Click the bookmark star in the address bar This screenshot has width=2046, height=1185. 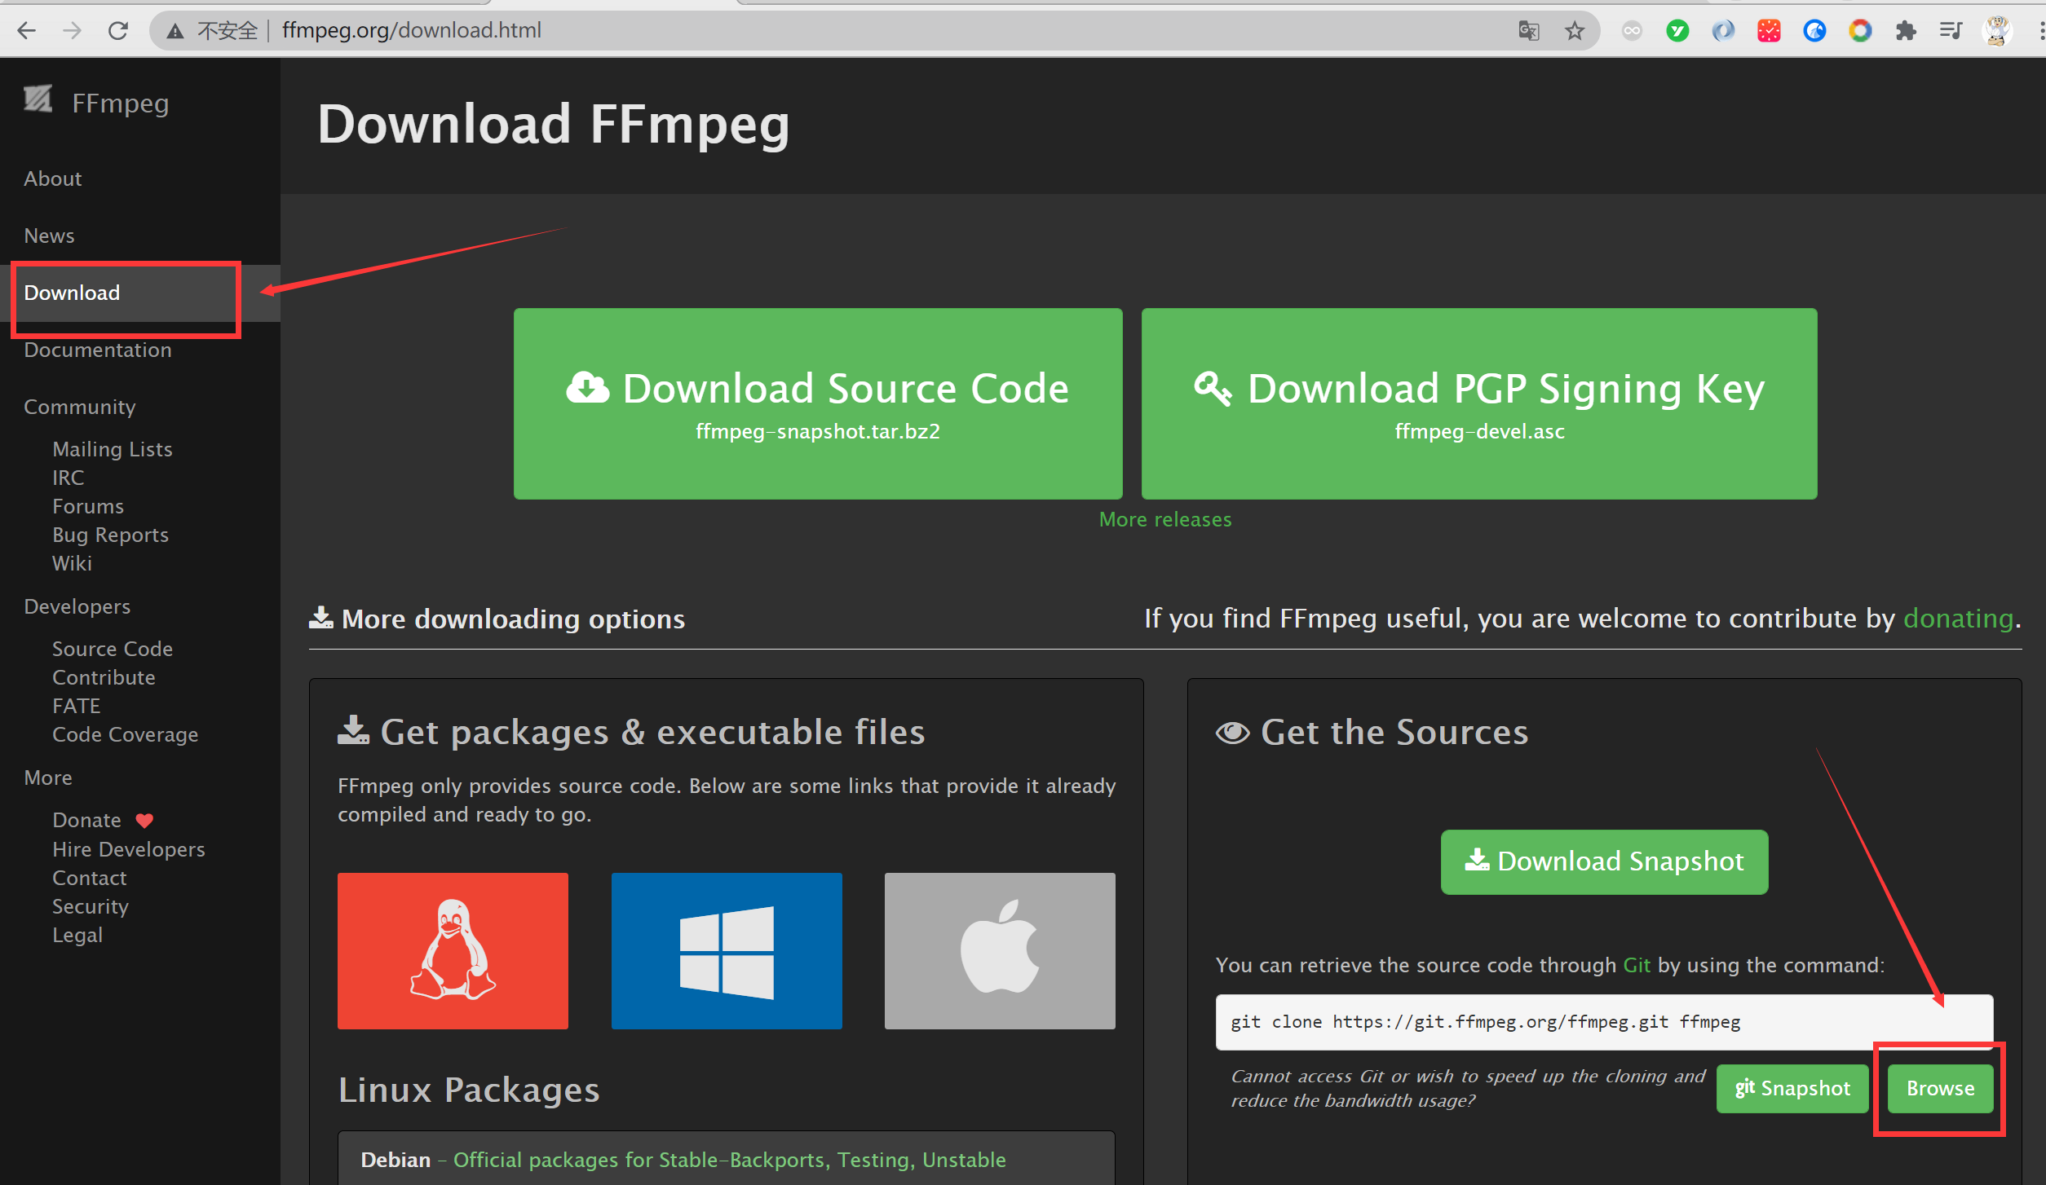(1575, 30)
